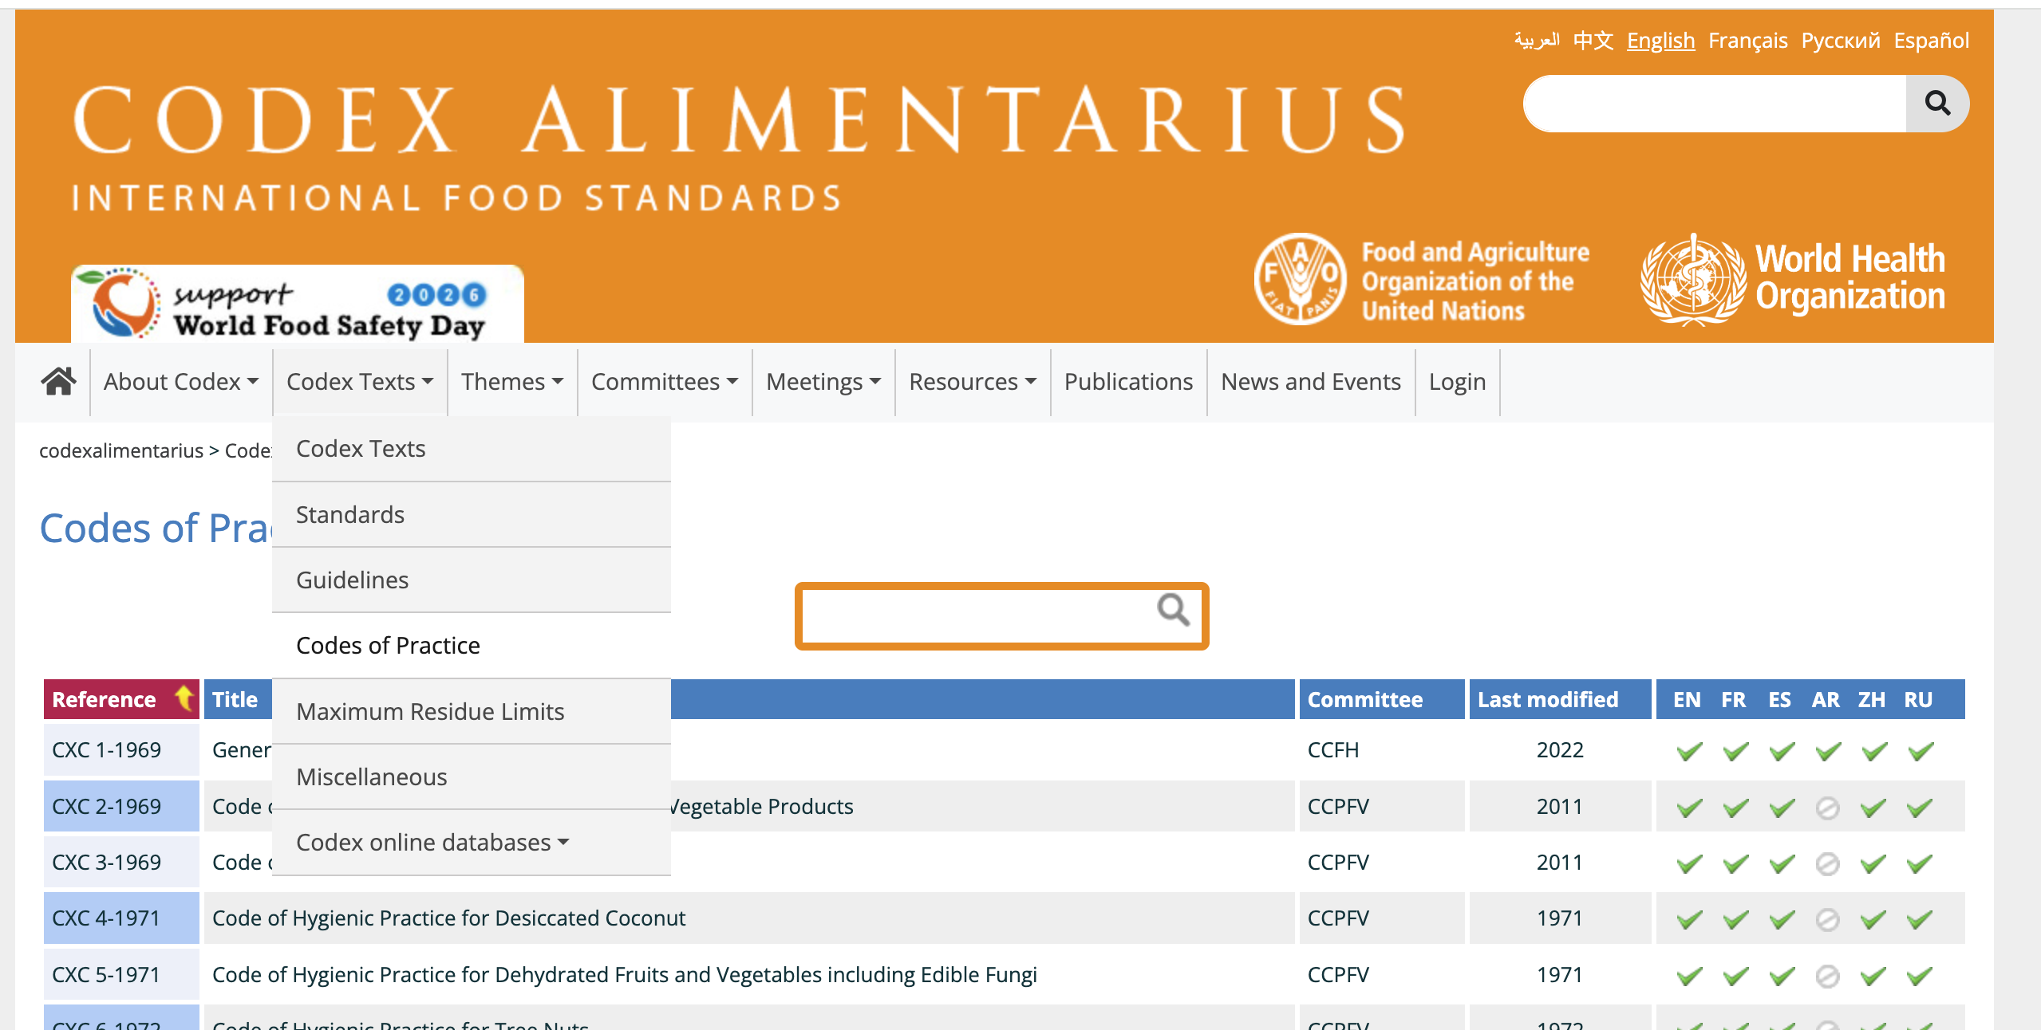The image size is (2041, 1030).
Task: Click the table search magnifier icon
Action: pos(1173,610)
